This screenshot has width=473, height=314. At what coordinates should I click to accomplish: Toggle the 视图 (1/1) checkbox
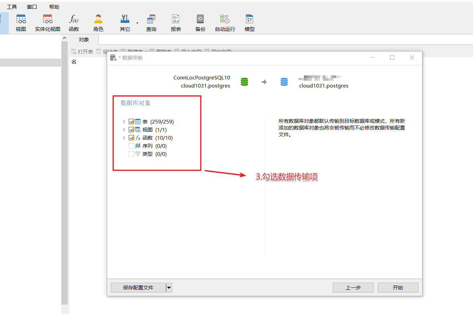[131, 130]
